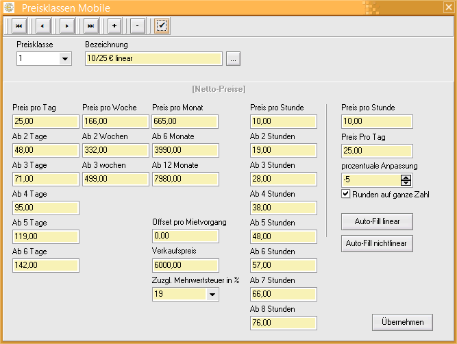
Task: Increase the prozentuale Anpassung value by one step
Action: click(406, 177)
